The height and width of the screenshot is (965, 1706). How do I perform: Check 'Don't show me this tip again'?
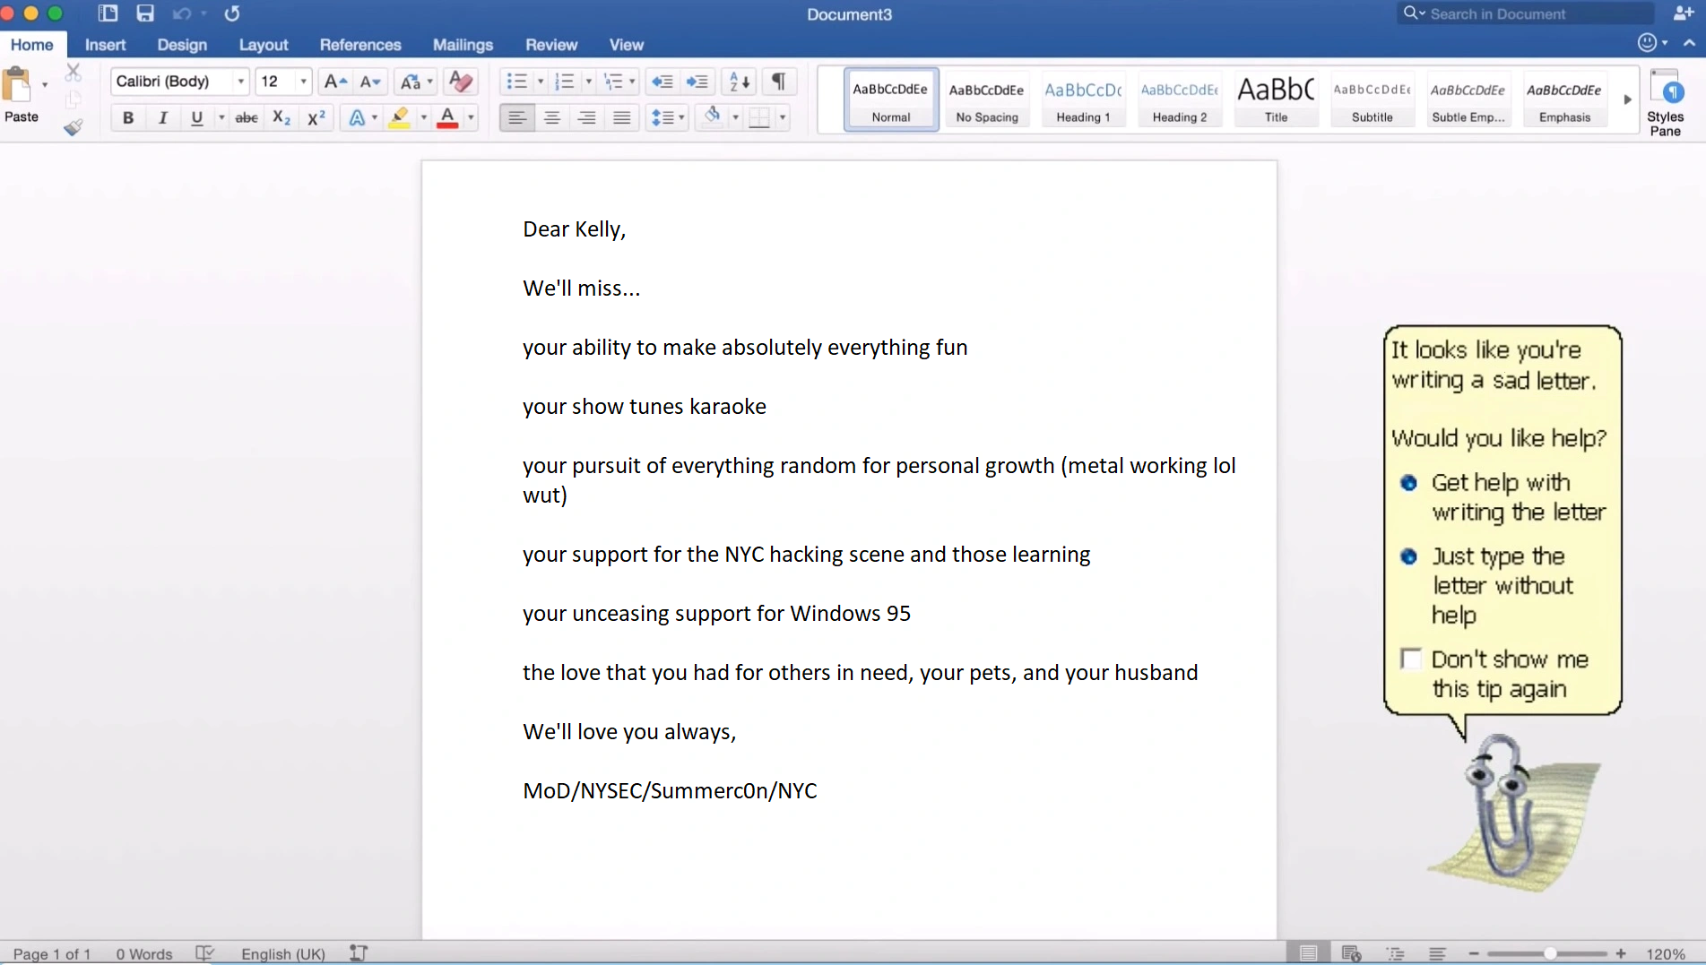tap(1411, 659)
